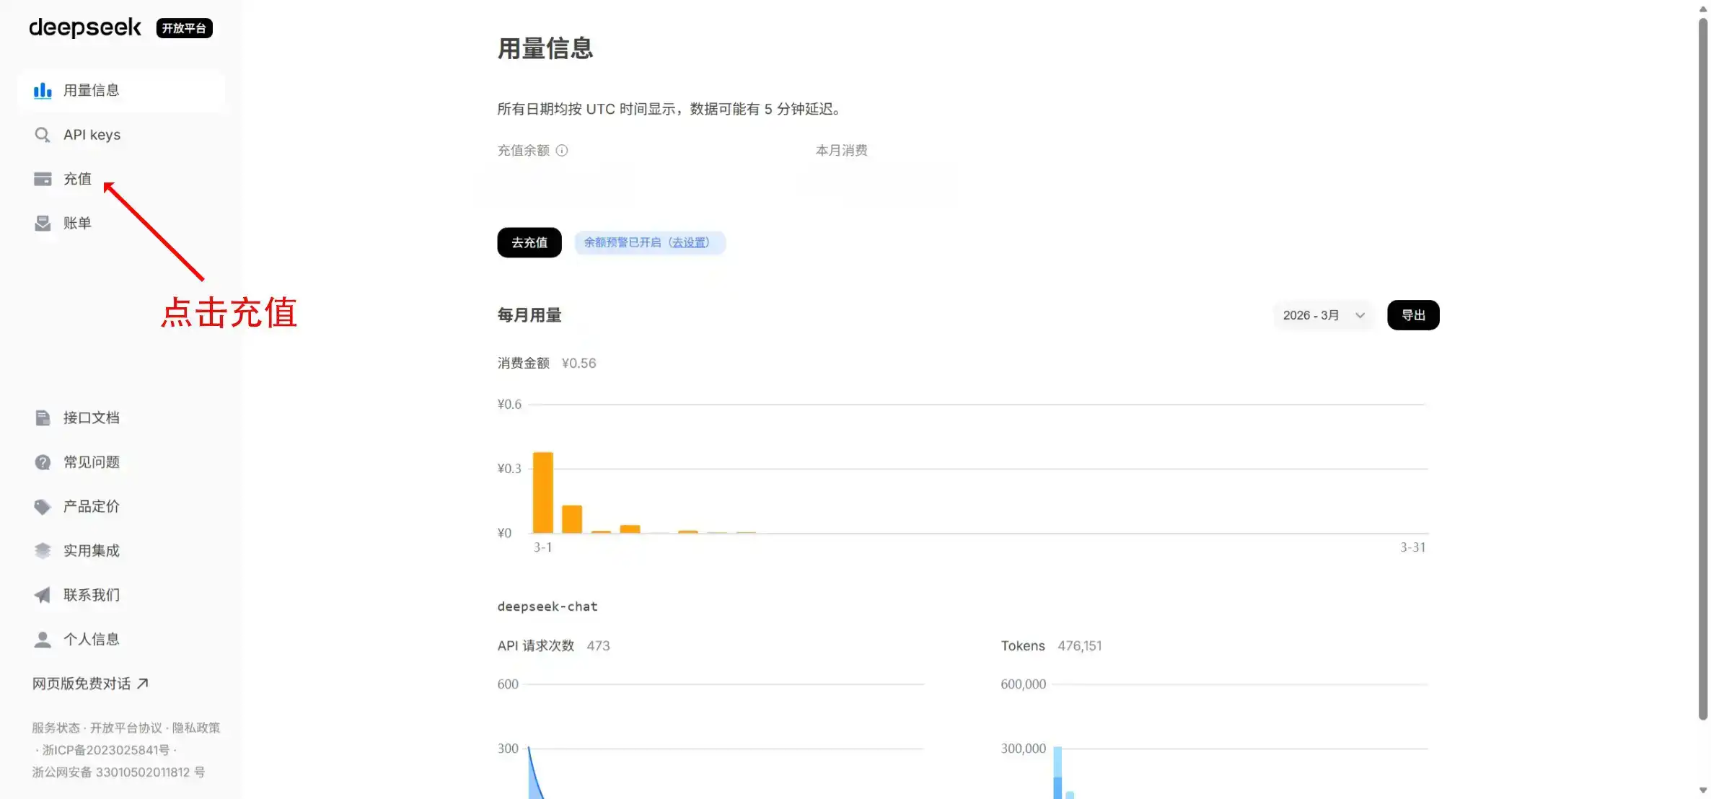Click the 服务状态 footer link
Viewport: 1711px width, 799px height.
[56, 728]
